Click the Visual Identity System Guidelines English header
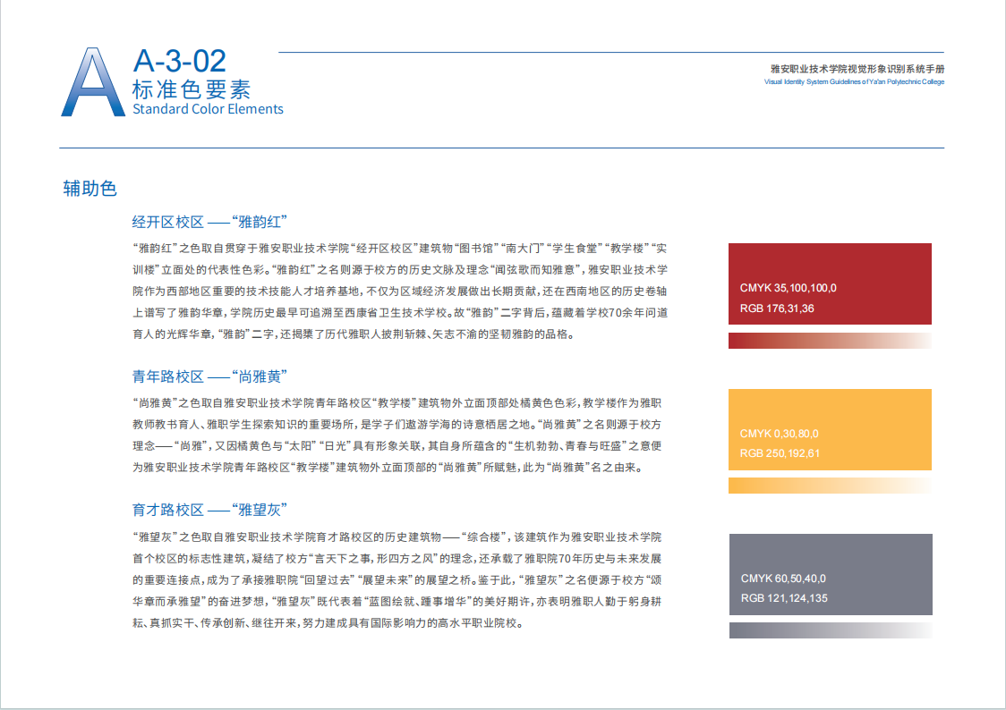The height and width of the screenshot is (710, 1006). (854, 81)
